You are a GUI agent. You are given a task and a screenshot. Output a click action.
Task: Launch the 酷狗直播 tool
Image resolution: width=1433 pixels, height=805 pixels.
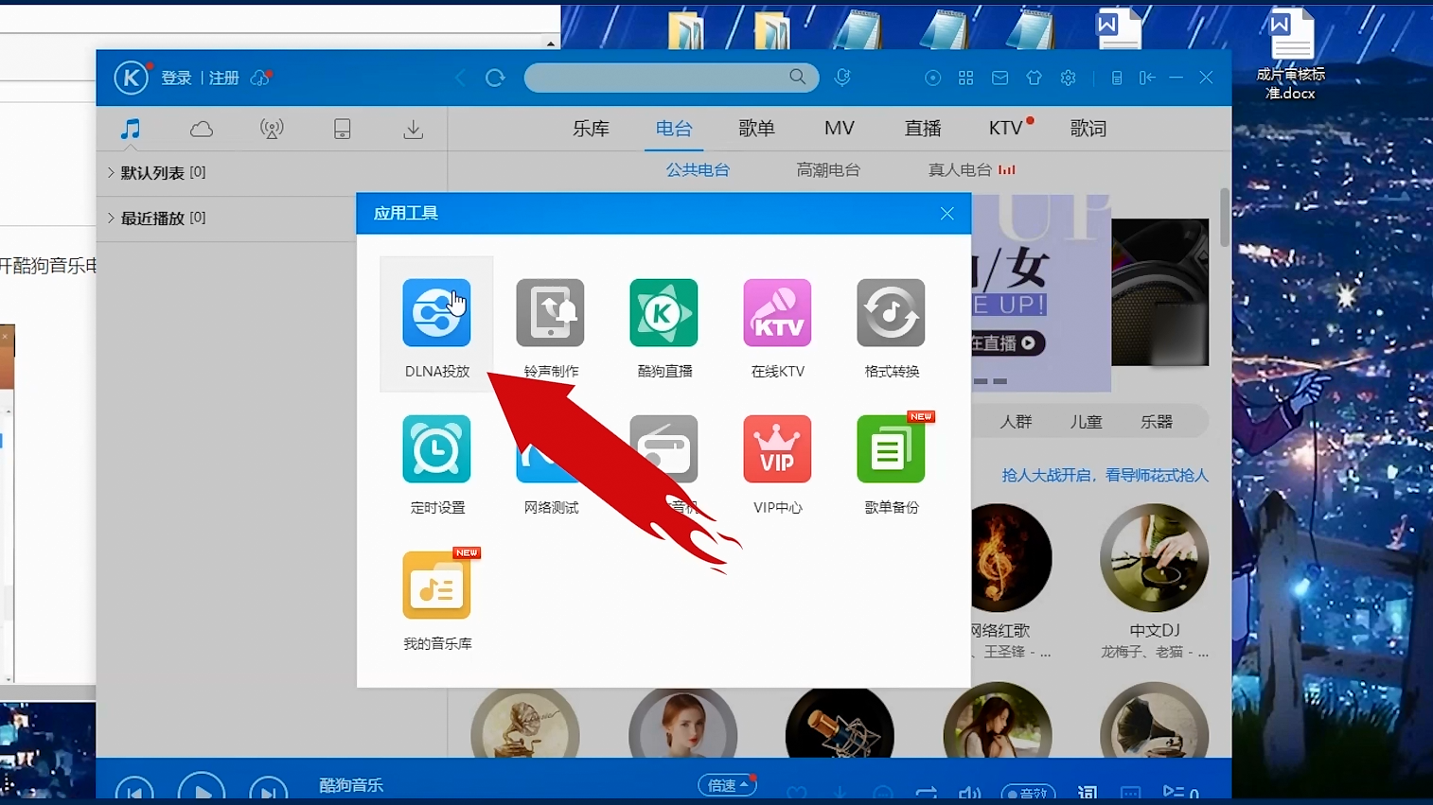[663, 327]
